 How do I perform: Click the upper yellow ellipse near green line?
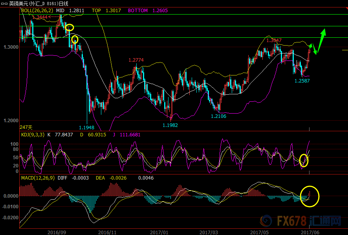70,28
